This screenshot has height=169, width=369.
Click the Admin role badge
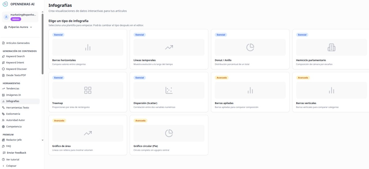pos(16,19)
